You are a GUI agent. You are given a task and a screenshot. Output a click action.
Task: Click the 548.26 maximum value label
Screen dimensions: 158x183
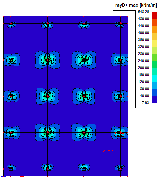143,12
